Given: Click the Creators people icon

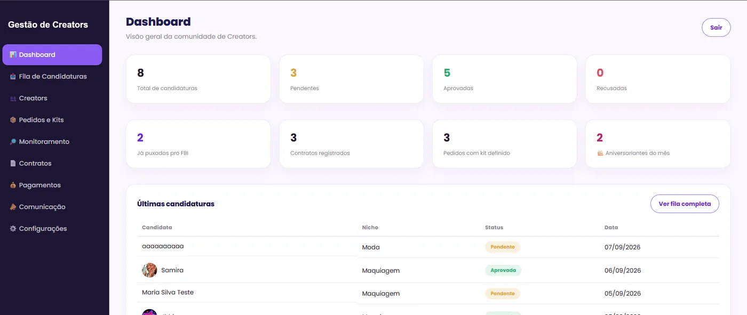Looking at the screenshot, I should pos(13,99).
